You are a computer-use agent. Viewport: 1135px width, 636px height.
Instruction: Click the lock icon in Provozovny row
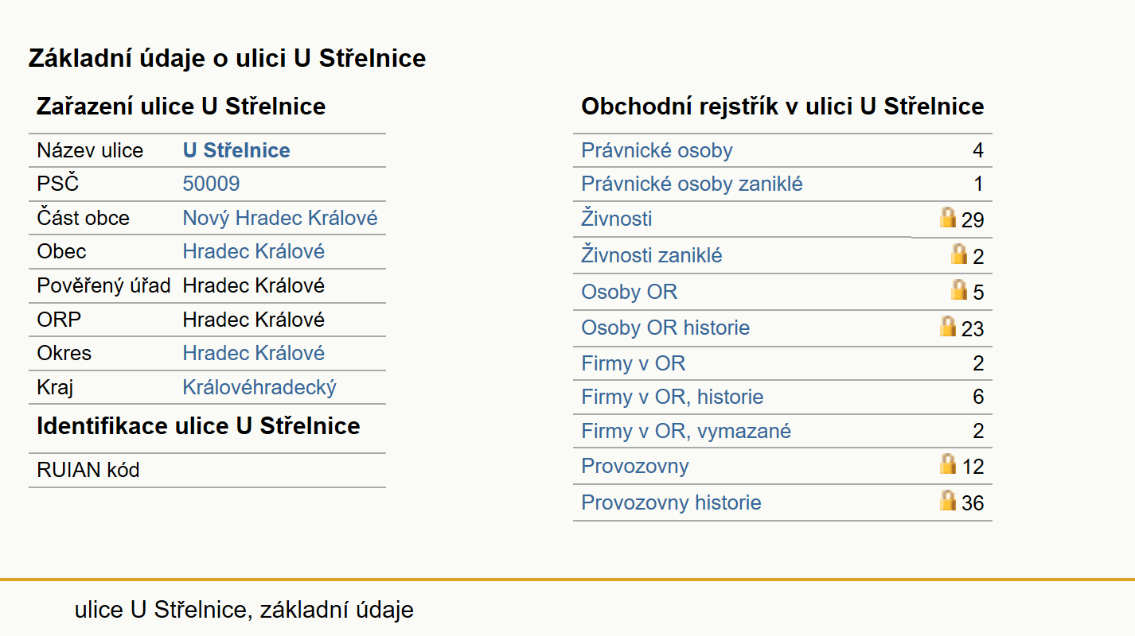(x=948, y=463)
